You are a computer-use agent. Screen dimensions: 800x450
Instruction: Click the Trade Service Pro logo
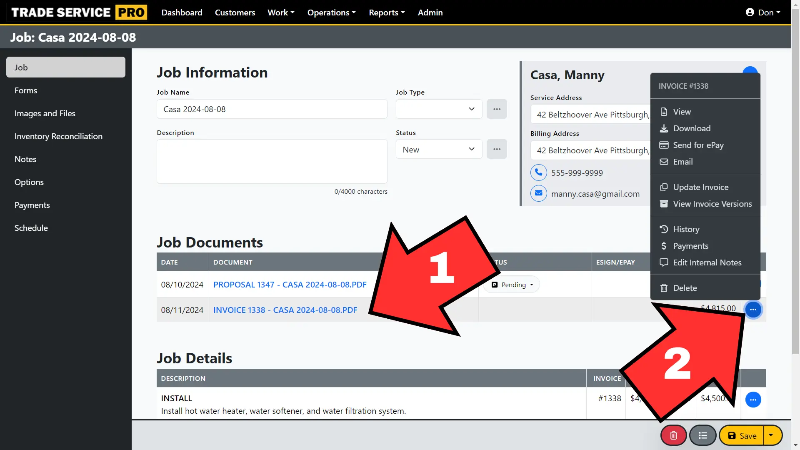(77, 12)
